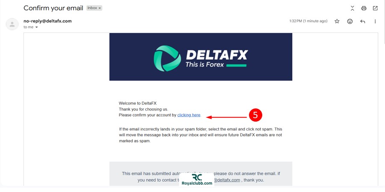The height and width of the screenshot is (192, 385).
Task: Expand recipient details arrow beside "to me"
Action: [37, 27]
